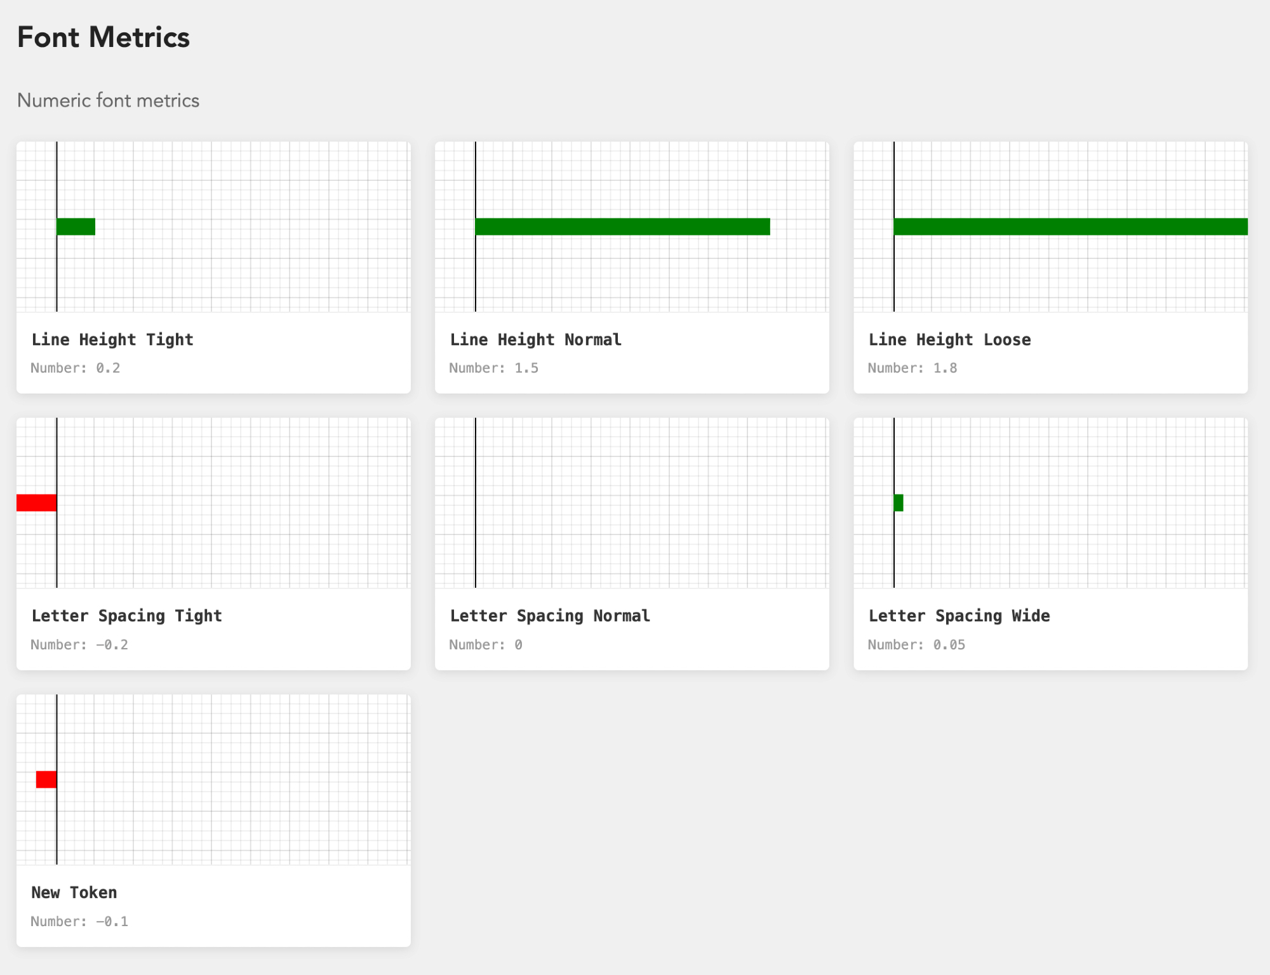Click the Letter Spacing Normal grid chart
Screen dimensions: 1270x975
click(x=632, y=503)
